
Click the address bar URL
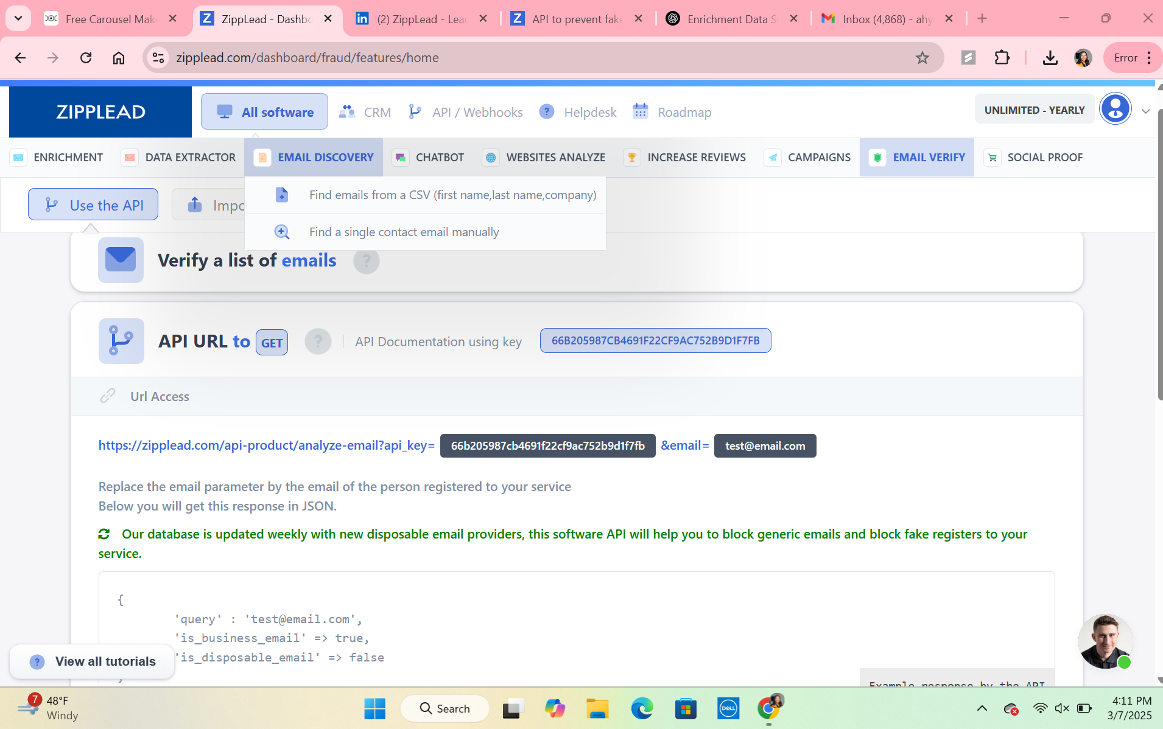[307, 58]
